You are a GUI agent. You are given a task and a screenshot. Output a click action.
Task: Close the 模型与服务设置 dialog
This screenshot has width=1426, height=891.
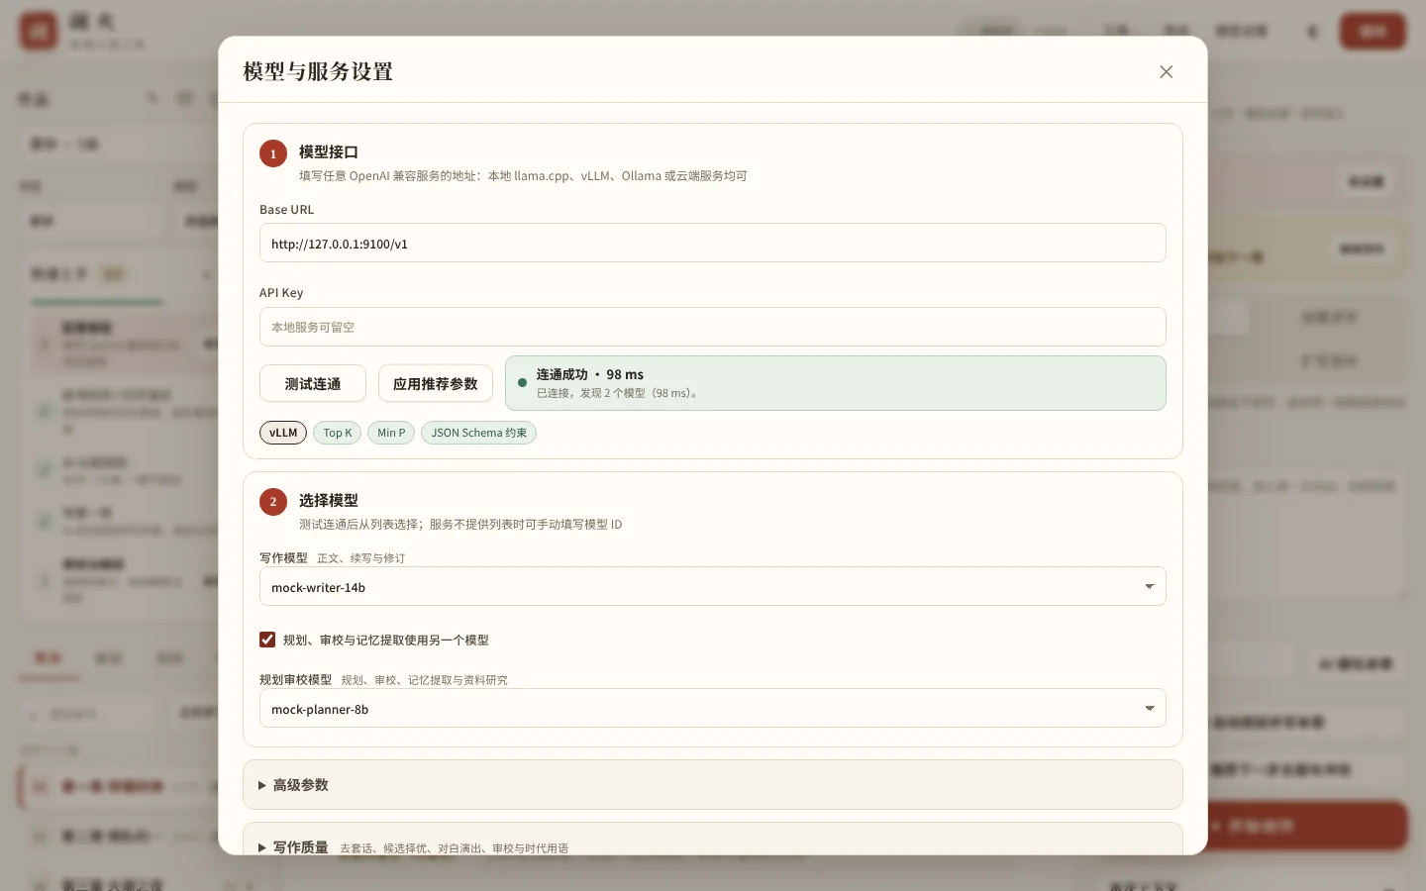[1166, 71]
